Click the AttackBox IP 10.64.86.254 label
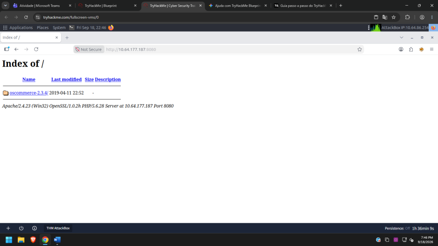The height and width of the screenshot is (246, 438). coord(405,27)
